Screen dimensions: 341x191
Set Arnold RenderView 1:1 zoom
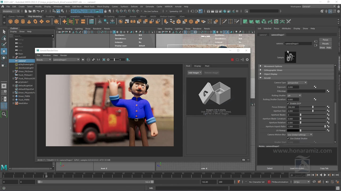[98, 60]
